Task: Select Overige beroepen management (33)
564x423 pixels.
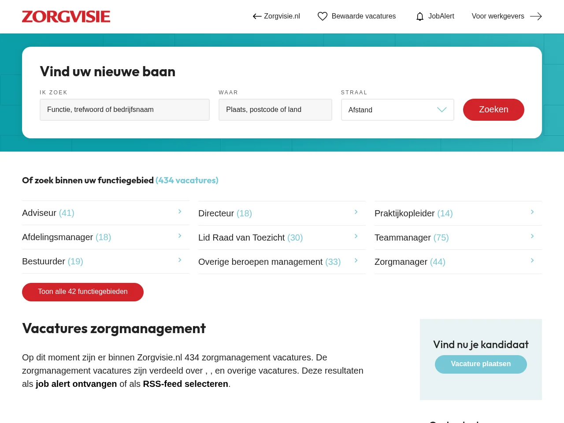Action: tap(282, 262)
